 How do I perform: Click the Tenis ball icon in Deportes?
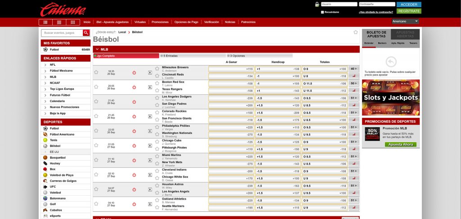(x=45, y=140)
